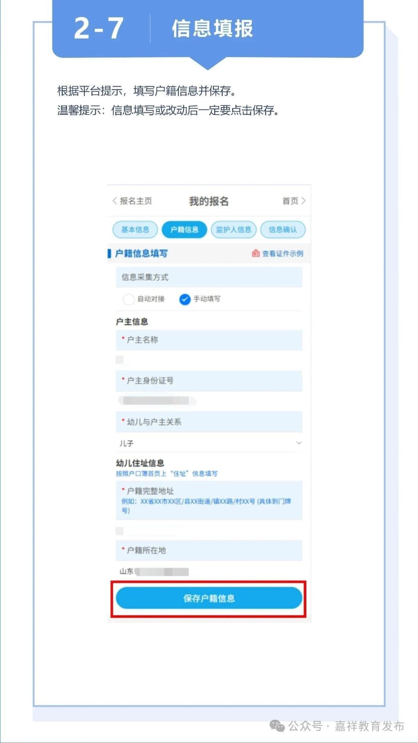The image size is (418, 743).
Task: Click 幼儿住址信息 heading
Action: tap(140, 463)
